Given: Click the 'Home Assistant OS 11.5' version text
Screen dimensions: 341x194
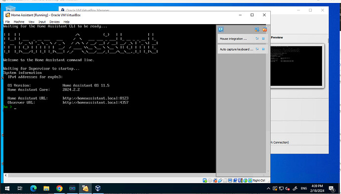Looking at the screenshot, I should point(86,85).
